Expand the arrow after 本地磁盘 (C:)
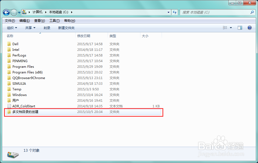 coord(72,12)
